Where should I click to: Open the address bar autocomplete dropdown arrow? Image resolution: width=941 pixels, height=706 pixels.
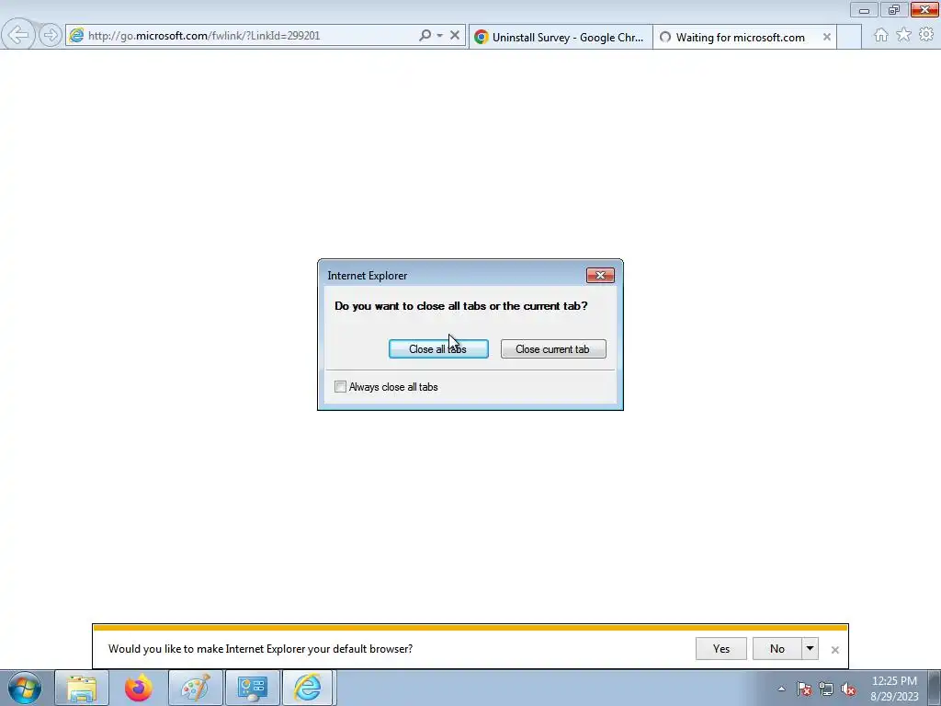[x=440, y=36]
